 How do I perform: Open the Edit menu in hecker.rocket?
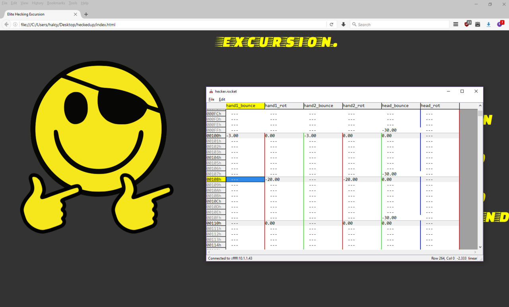pyautogui.click(x=222, y=99)
